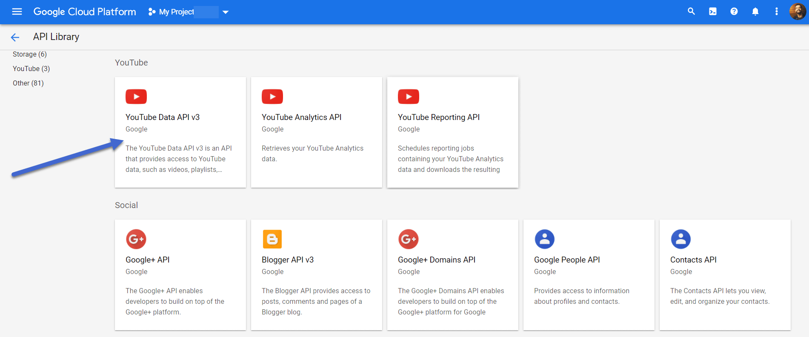Click Google publisher under Contacts API
This screenshot has width=809, height=337.
click(681, 271)
